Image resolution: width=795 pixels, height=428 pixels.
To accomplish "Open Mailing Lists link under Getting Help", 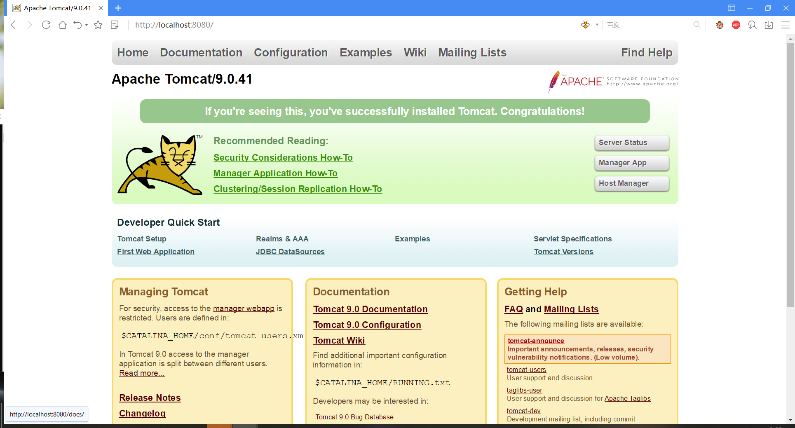I will coord(571,309).
